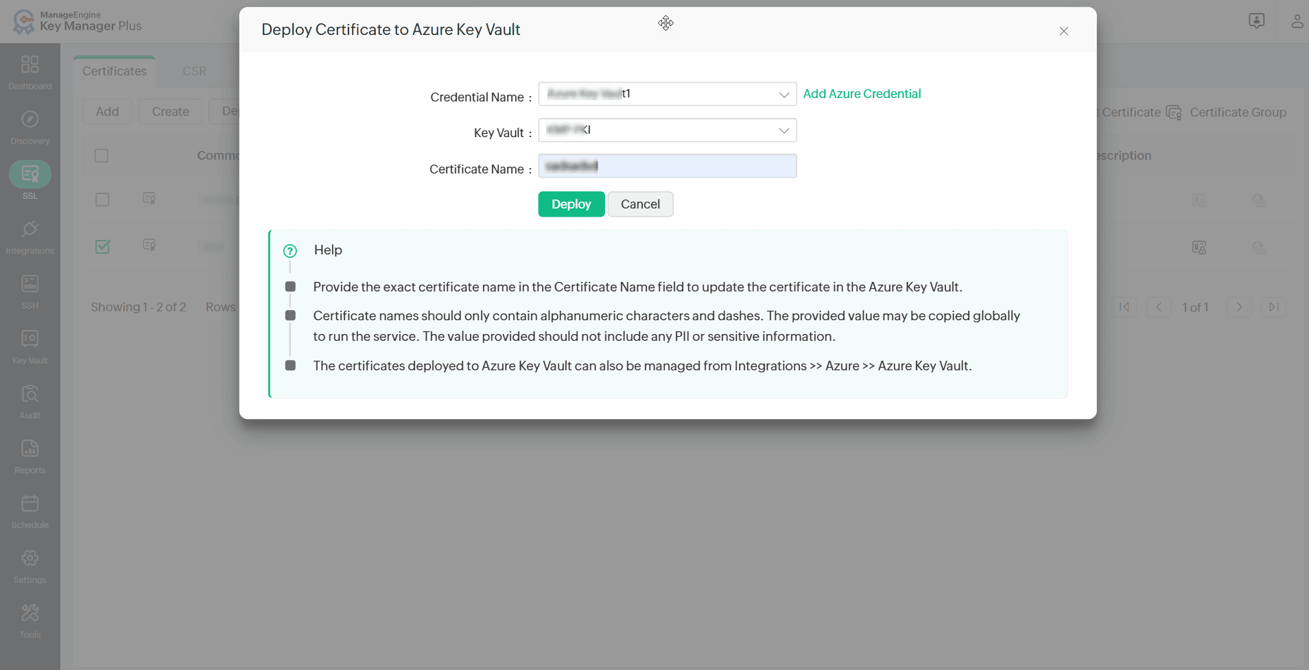Switch to the Certificates tab
Image resolution: width=1309 pixels, height=670 pixels.
click(115, 71)
